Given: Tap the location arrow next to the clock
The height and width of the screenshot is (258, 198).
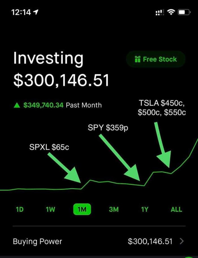Looking at the screenshot, I should (35, 12).
